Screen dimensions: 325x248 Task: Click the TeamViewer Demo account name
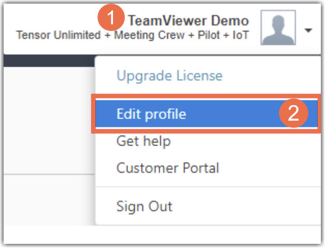(189, 21)
